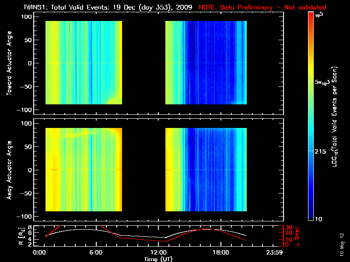This screenshot has height=262, width=350.
Task: Click the left data block in Toward panel
Action: click(84, 63)
